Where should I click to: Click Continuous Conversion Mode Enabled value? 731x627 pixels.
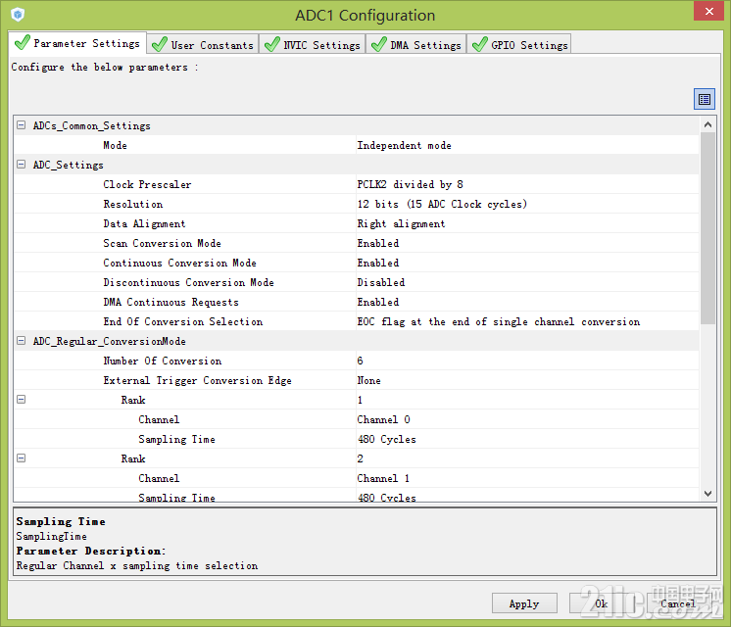(378, 263)
